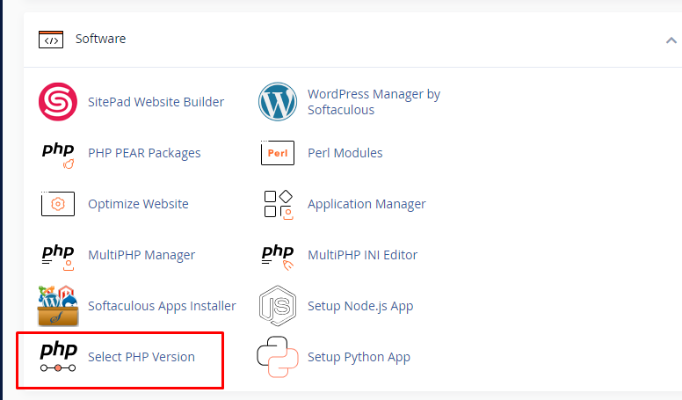Click the Perl Modules icon
Viewport: 682px width, 400px height.
coord(278,152)
